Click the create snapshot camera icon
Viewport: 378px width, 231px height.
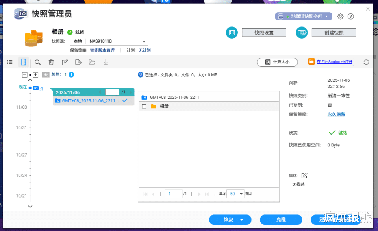coord(302,33)
